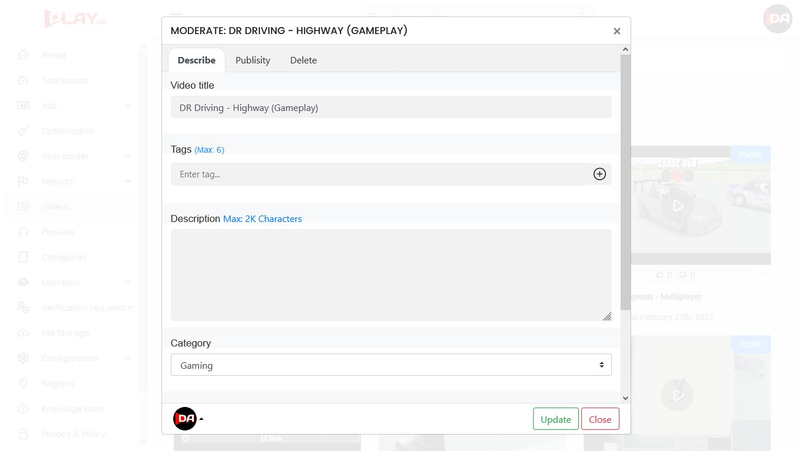Click the Video title input field

tap(391, 107)
